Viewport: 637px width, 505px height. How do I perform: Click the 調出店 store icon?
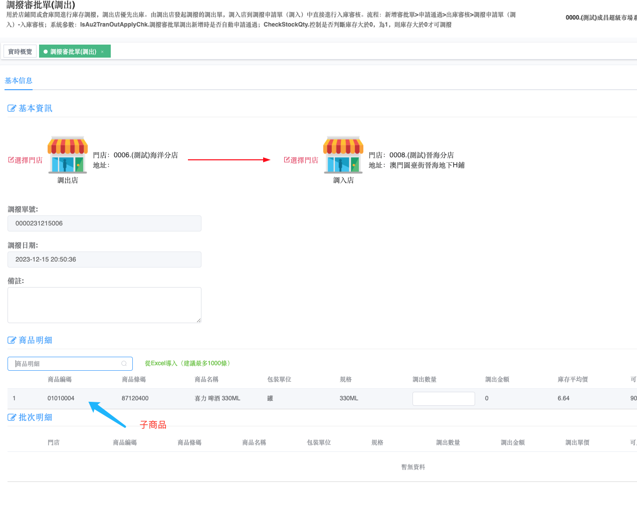[68, 155]
